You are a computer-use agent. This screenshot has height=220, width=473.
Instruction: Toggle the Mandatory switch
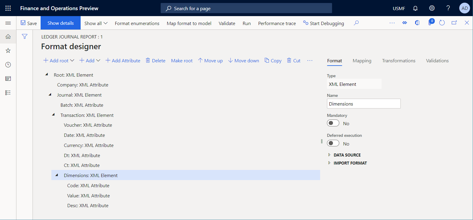[x=333, y=123]
